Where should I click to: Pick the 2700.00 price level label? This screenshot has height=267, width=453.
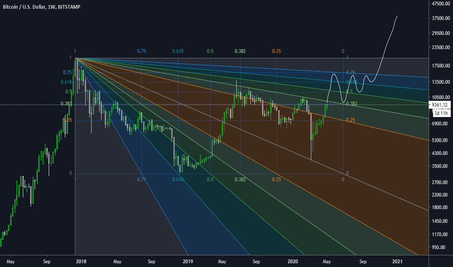pyautogui.click(x=440, y=183)
